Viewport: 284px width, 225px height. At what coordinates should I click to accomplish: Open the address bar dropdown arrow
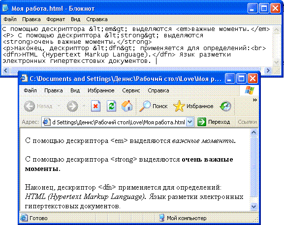(190, 122)
